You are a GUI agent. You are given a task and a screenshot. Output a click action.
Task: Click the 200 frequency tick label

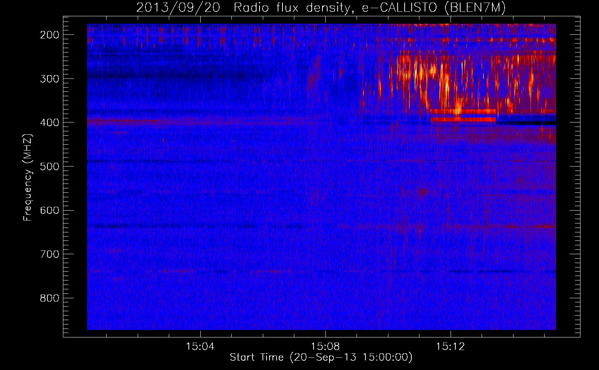point(50,35)
